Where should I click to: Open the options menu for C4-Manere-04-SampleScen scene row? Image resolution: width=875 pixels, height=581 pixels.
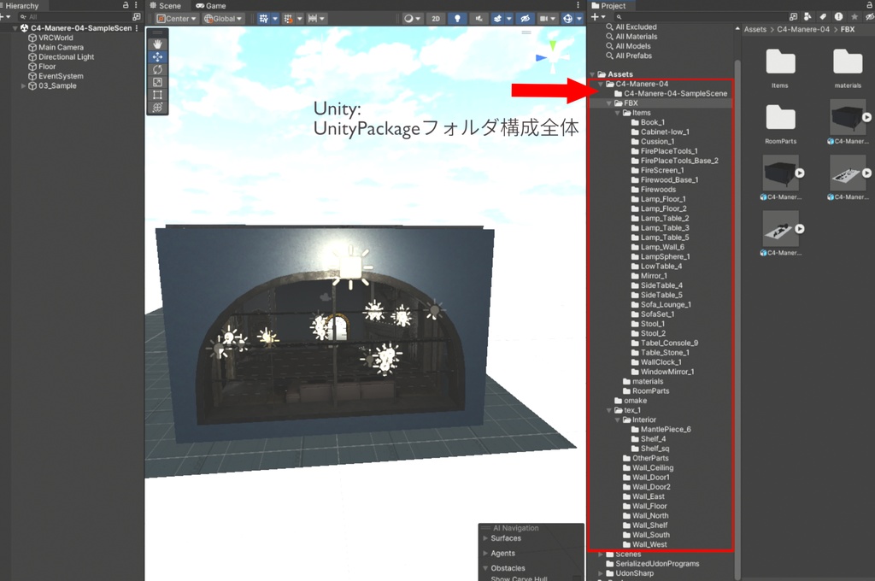coord(137,28)
